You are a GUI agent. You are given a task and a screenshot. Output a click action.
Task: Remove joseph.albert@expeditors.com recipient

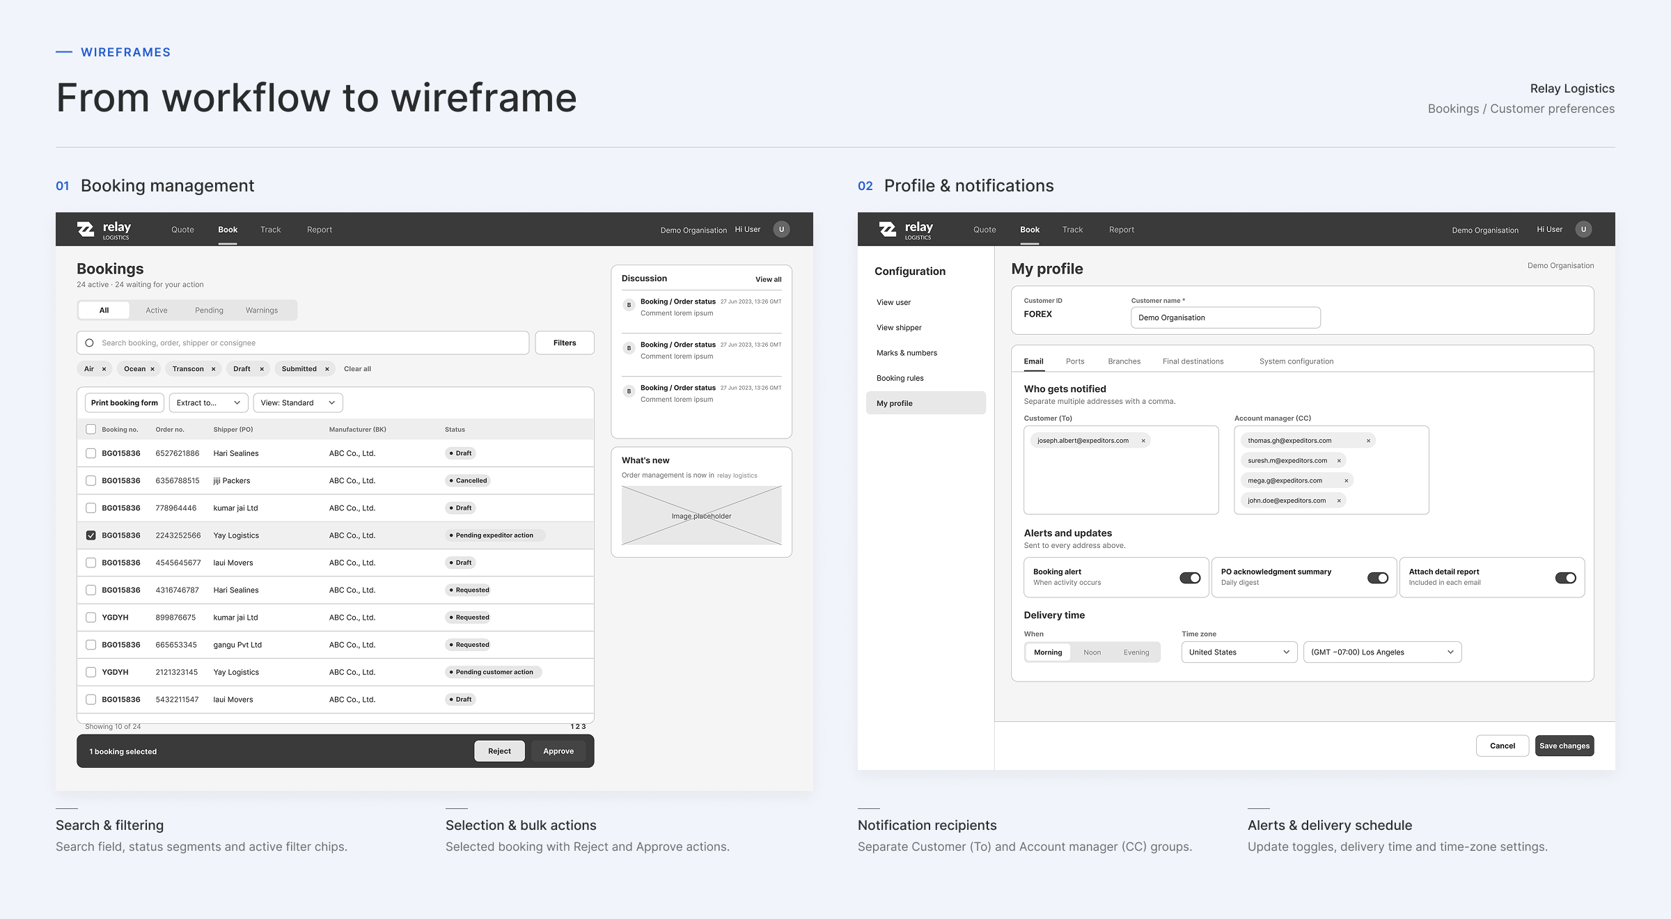point(1143,441)
